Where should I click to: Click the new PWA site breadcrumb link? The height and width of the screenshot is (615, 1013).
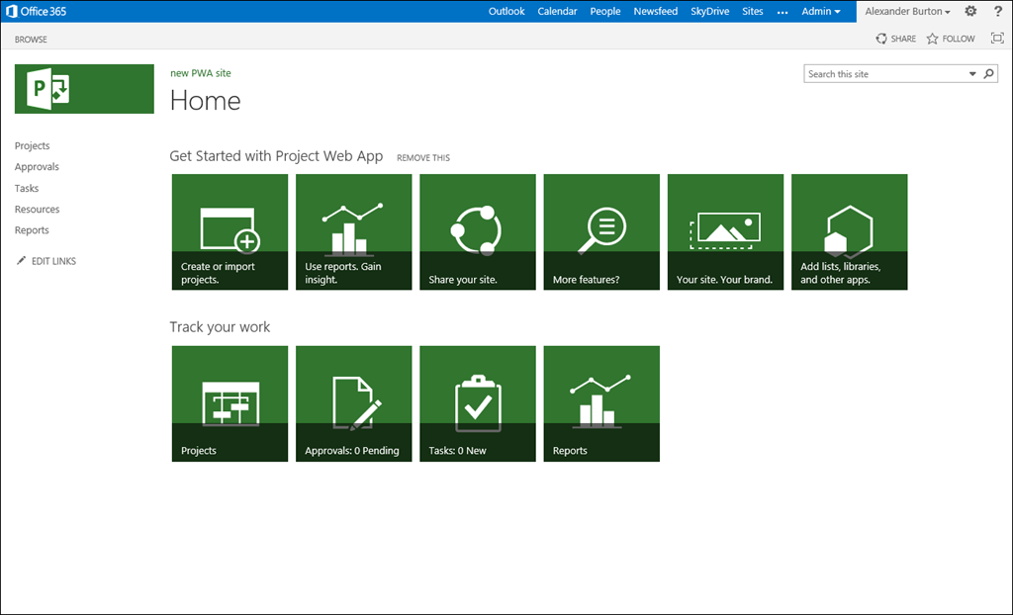200,73
